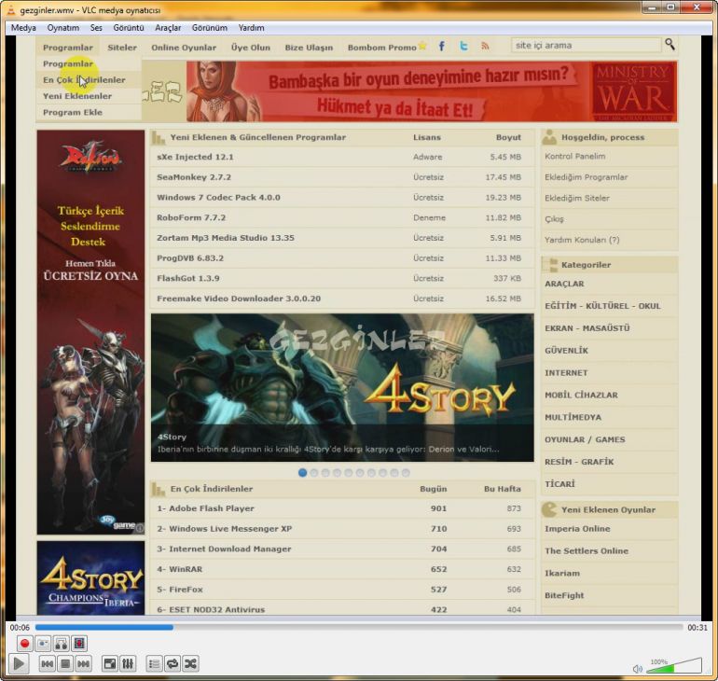Open the Yardım menu
The image size is (718, 681).
coord(251,27)
